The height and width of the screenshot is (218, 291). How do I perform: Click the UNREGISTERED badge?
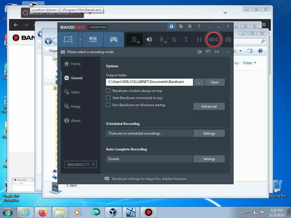click(98, 27)
